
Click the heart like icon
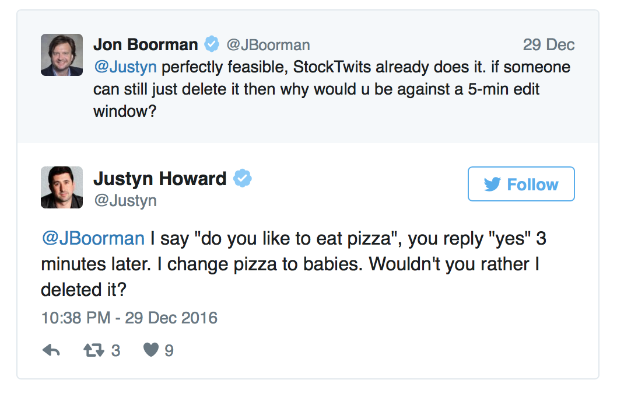(x=151, y=350)
